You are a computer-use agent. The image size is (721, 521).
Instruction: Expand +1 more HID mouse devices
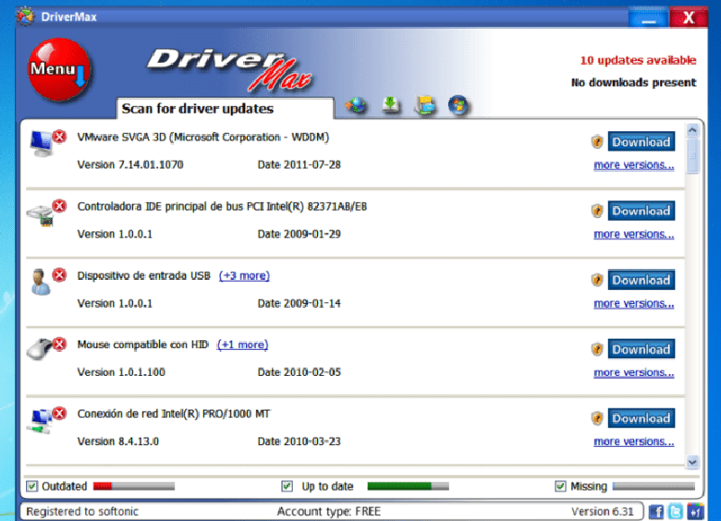click(x=243, y=345)
